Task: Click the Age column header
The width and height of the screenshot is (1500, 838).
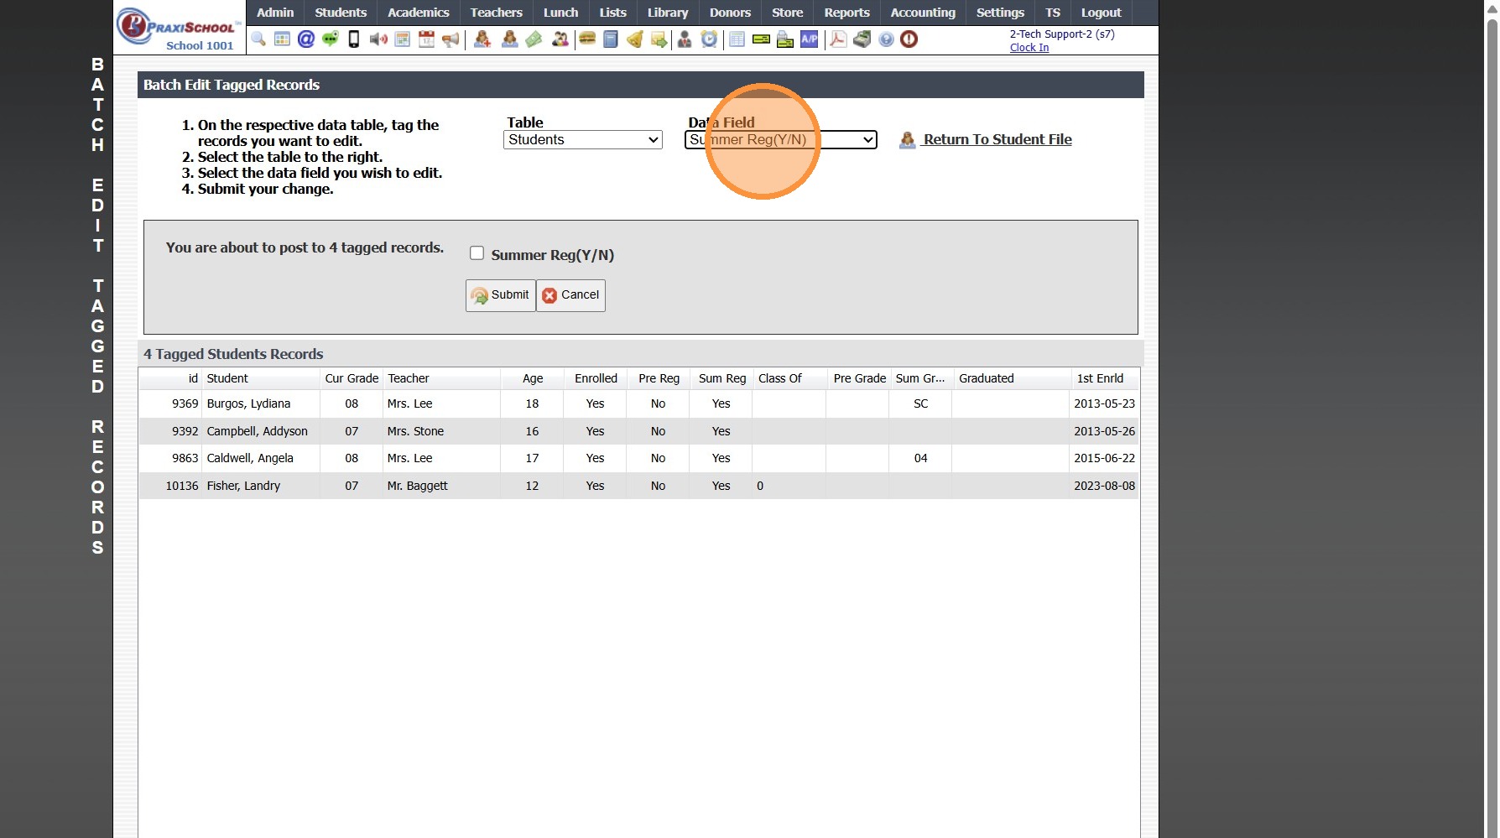Action: click(533, 378)
